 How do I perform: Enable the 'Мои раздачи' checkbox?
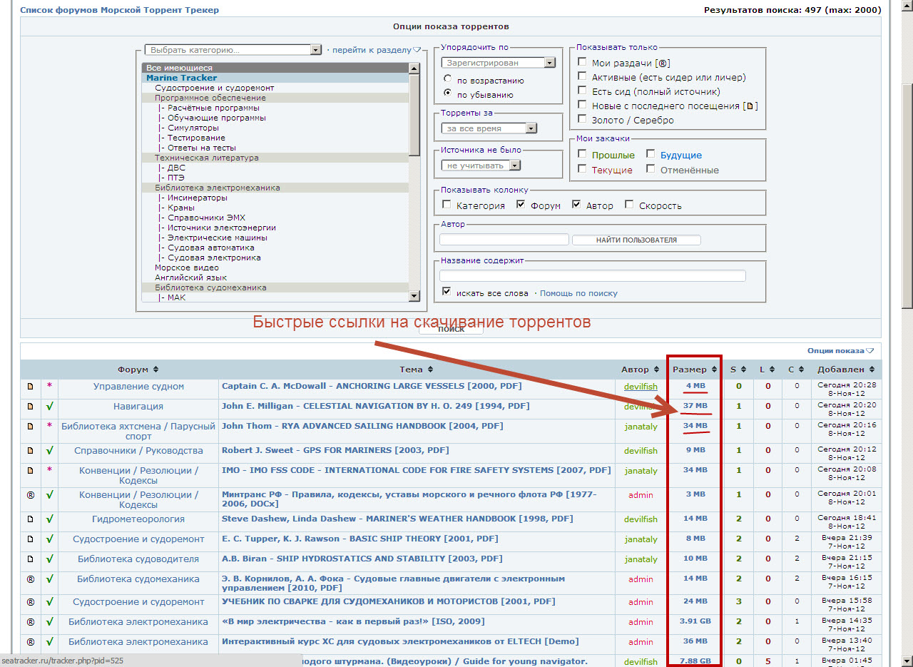[x=583, y=63]
